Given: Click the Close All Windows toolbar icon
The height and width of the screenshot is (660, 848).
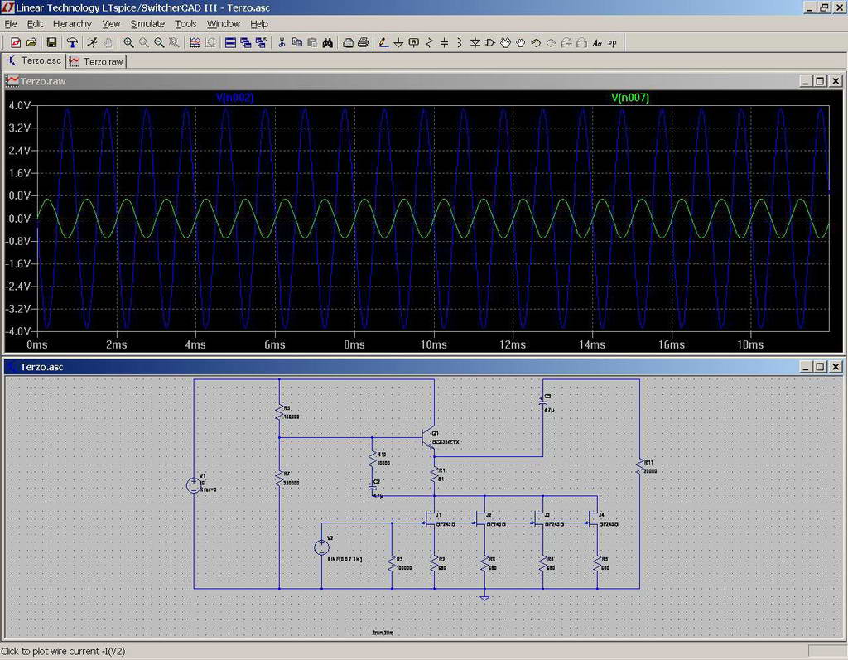Looking at the screenshot, I should coord(261,43).
